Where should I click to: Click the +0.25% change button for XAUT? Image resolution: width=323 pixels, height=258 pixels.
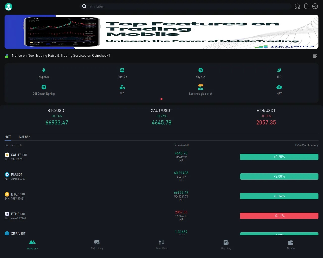pyautogui.click(x=279, y=157)
